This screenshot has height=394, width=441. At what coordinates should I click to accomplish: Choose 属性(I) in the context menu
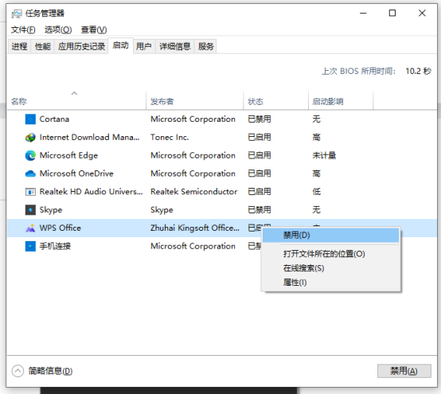point(331,283)
